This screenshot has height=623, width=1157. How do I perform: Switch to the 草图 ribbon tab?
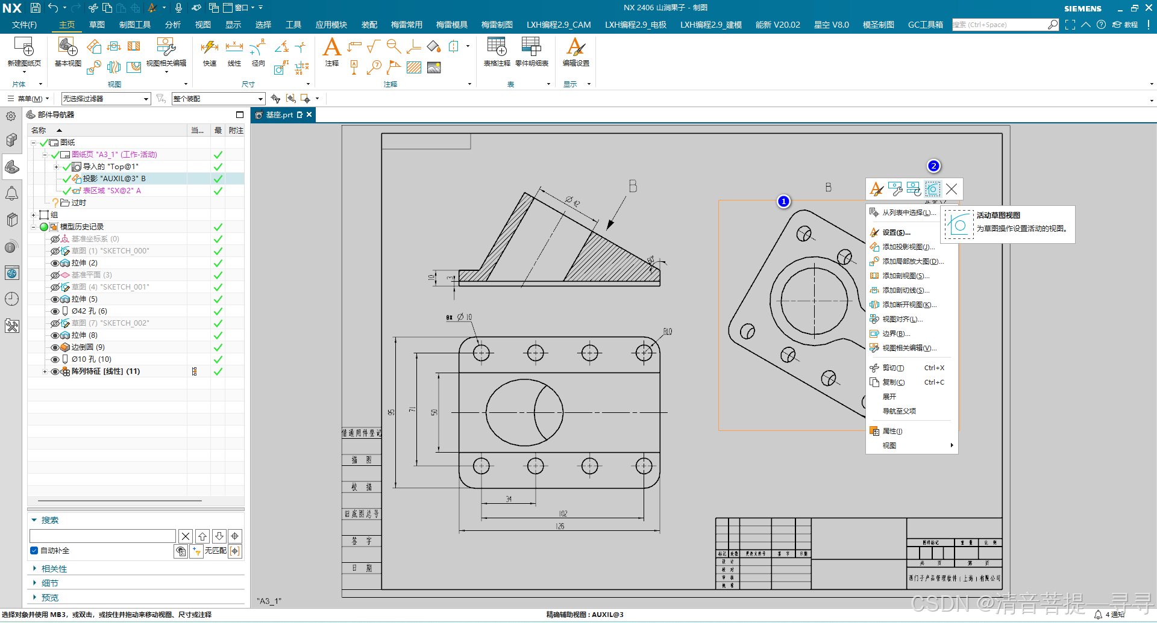tap(96, 25)
